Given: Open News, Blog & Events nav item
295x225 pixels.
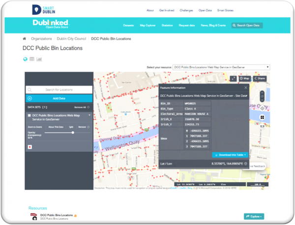Looking at the screenshot, I should [213, 26].
